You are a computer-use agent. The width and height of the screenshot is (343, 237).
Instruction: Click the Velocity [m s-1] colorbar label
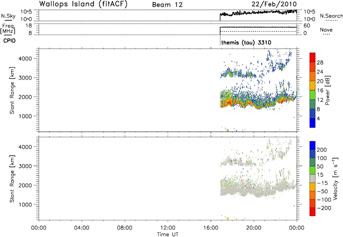(336, 178)
